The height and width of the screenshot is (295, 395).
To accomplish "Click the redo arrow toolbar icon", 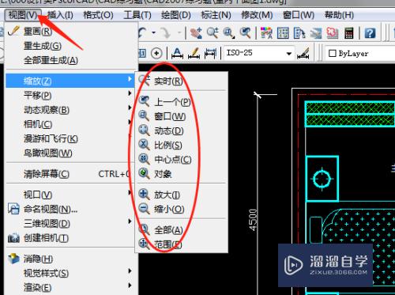I will click(x=166, y=33).
